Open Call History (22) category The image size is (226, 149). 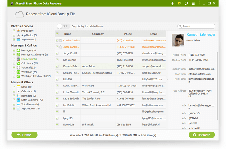(30, 63)
